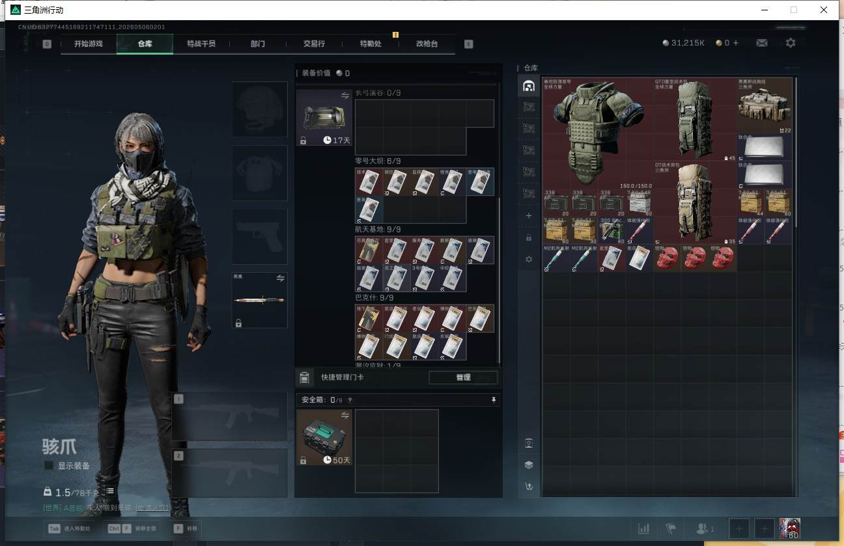The image size is (844, 546).
Task: Select the empty body armor equipment slot
Action: pos(260,173)
